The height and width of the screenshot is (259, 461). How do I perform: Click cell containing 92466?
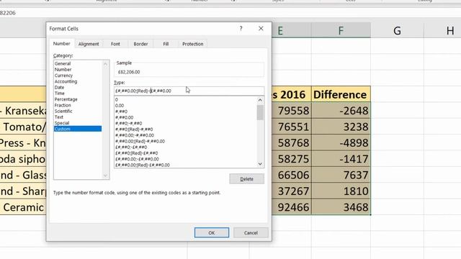pos(292,207)
